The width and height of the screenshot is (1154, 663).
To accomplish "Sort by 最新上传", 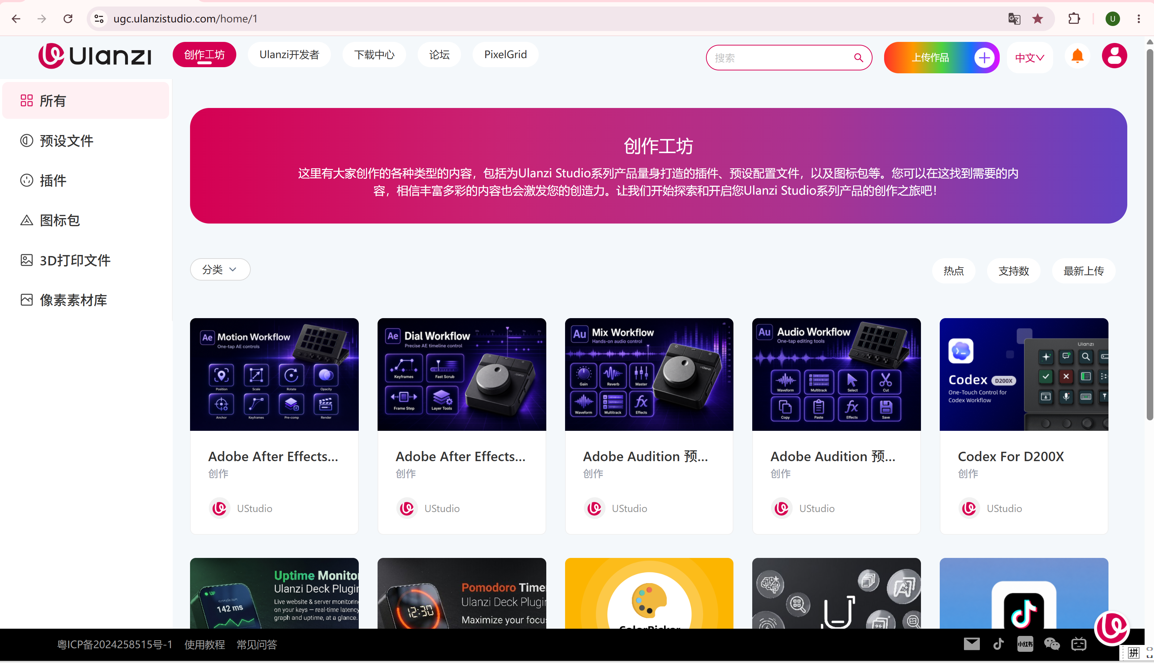I will pos(1084,271).
